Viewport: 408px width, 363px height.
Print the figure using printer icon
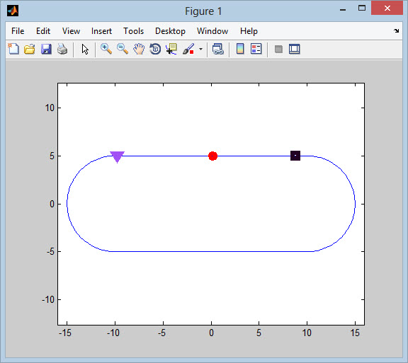62,49
